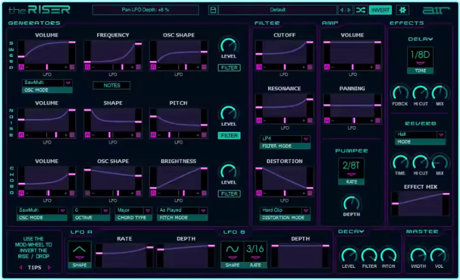
Task: Click the LFO A triangle shape selector
Action: pyautogui.click(x=79, y=252)
